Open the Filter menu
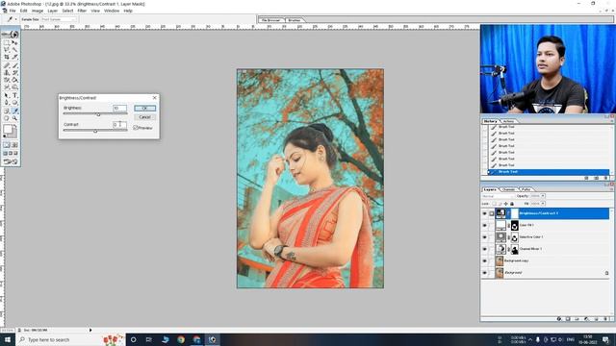Screen dimensions: 616x346 (x=82, y=11)
